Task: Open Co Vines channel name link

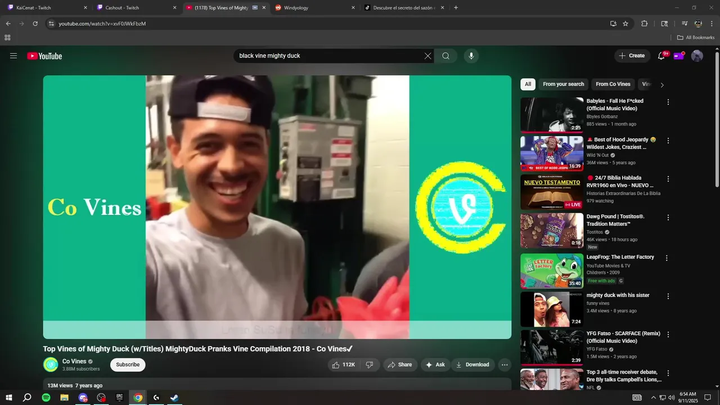Action: click(x=74, y=361)
